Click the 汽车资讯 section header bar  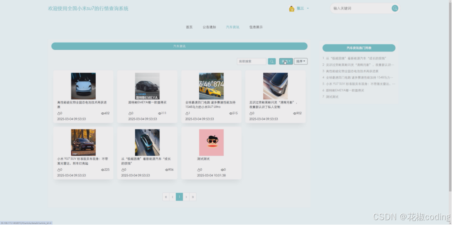[x=179, y=46]
